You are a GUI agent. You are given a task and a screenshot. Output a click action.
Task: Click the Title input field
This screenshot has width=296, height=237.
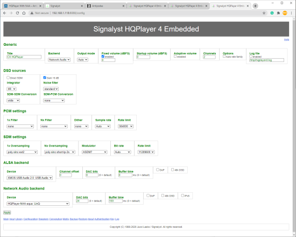(x=24, y=57)
